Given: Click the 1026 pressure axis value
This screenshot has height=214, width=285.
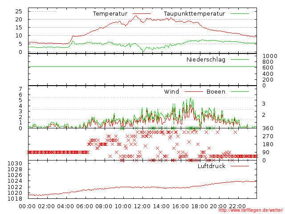Looking at the screenshot, I should click(x=15, y=175).
